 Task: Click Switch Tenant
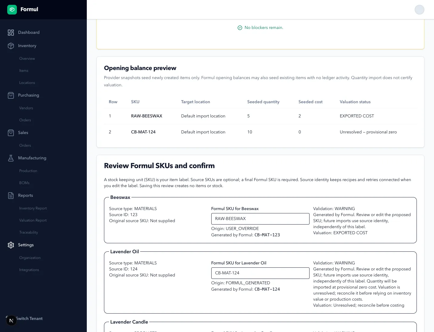coord(30,319)
